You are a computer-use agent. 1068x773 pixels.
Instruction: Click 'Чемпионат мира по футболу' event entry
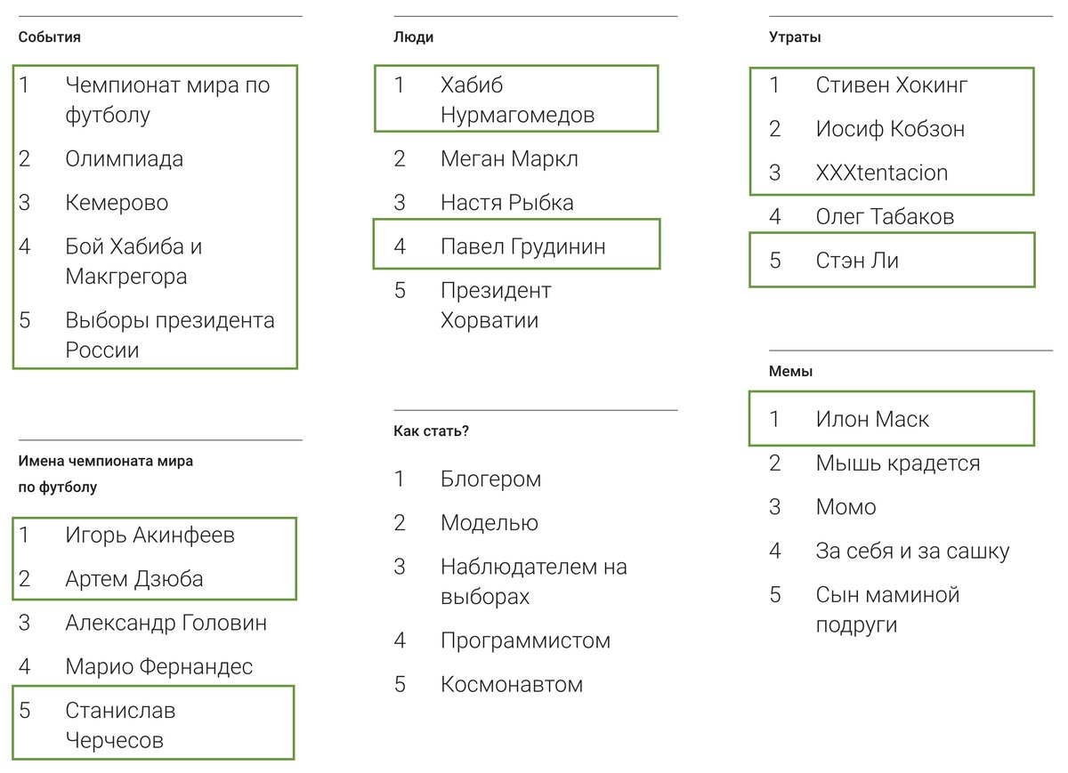click(167, 100)
